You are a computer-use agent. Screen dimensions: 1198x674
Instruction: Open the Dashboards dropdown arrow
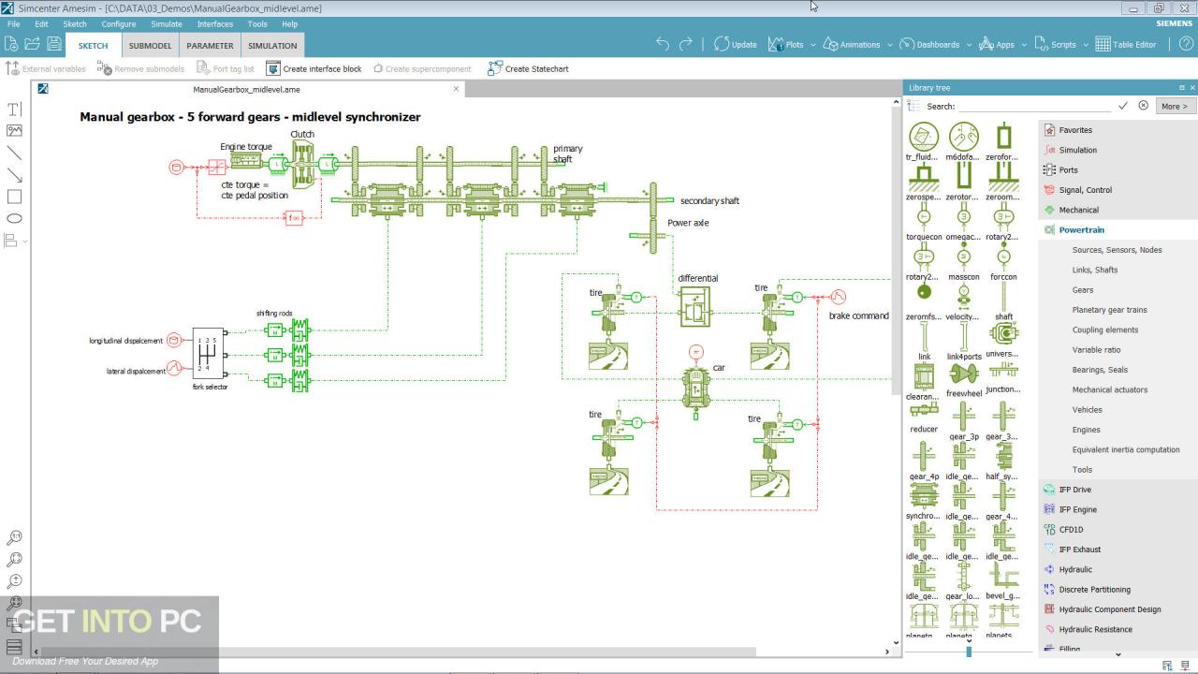(968, 45)
